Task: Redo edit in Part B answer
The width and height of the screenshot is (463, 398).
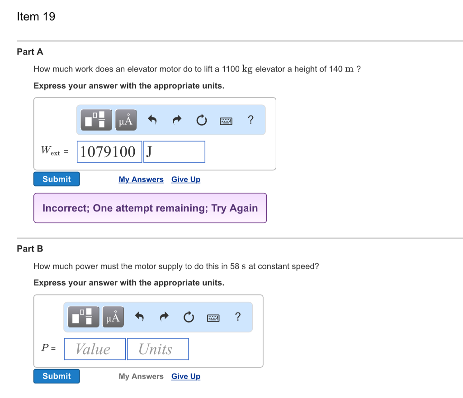Action: pyautogui.click(x=165, y=317)
